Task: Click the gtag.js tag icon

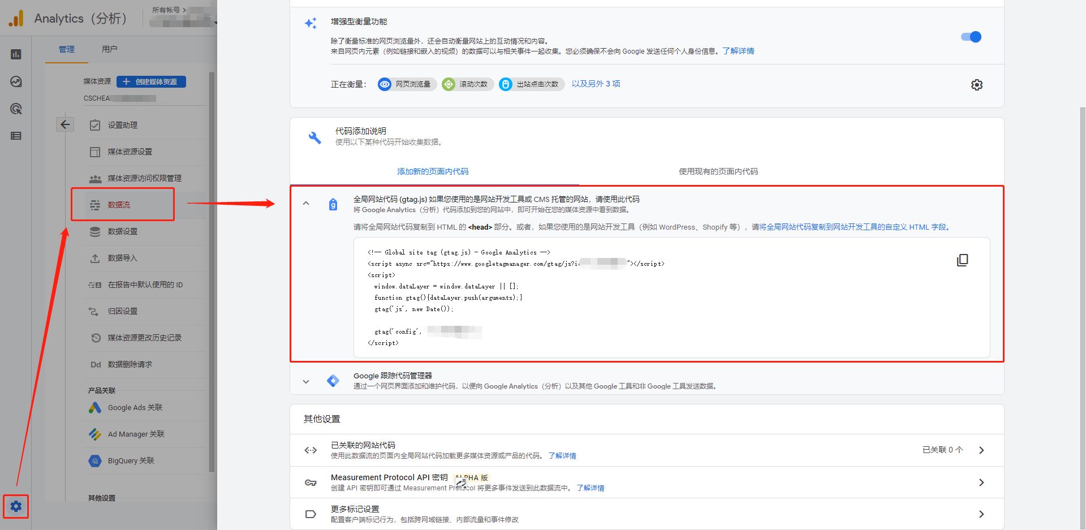Action: pyautogui.click(x=333, y=204)
